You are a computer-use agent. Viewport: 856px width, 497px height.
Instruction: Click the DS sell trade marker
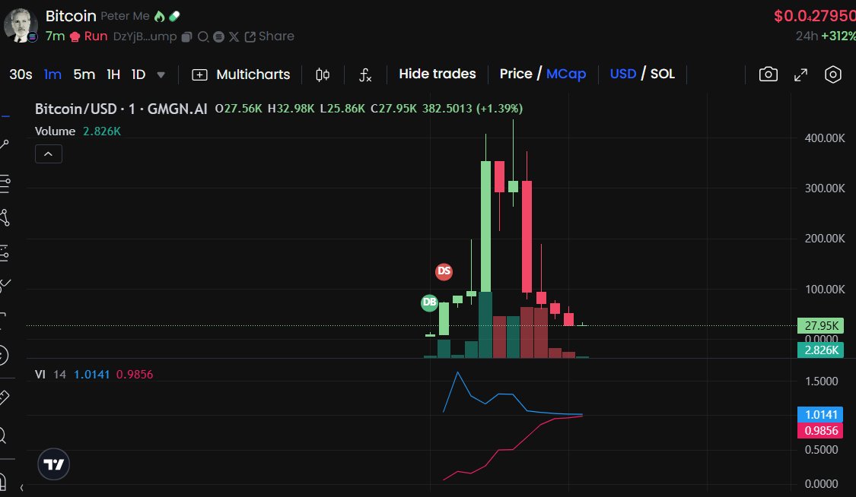pyautogui.click(x=444, y=271)
